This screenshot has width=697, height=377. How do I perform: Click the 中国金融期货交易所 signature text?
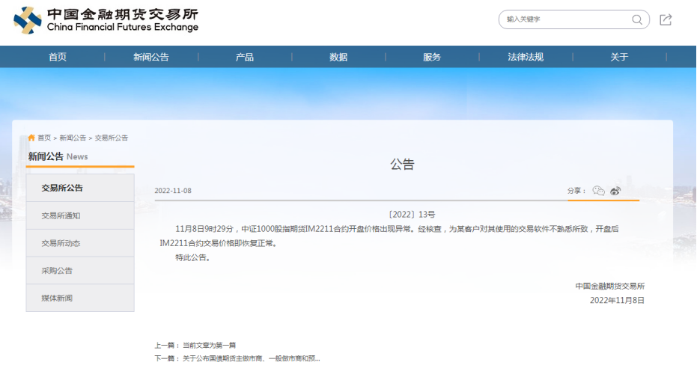(610, 286)
